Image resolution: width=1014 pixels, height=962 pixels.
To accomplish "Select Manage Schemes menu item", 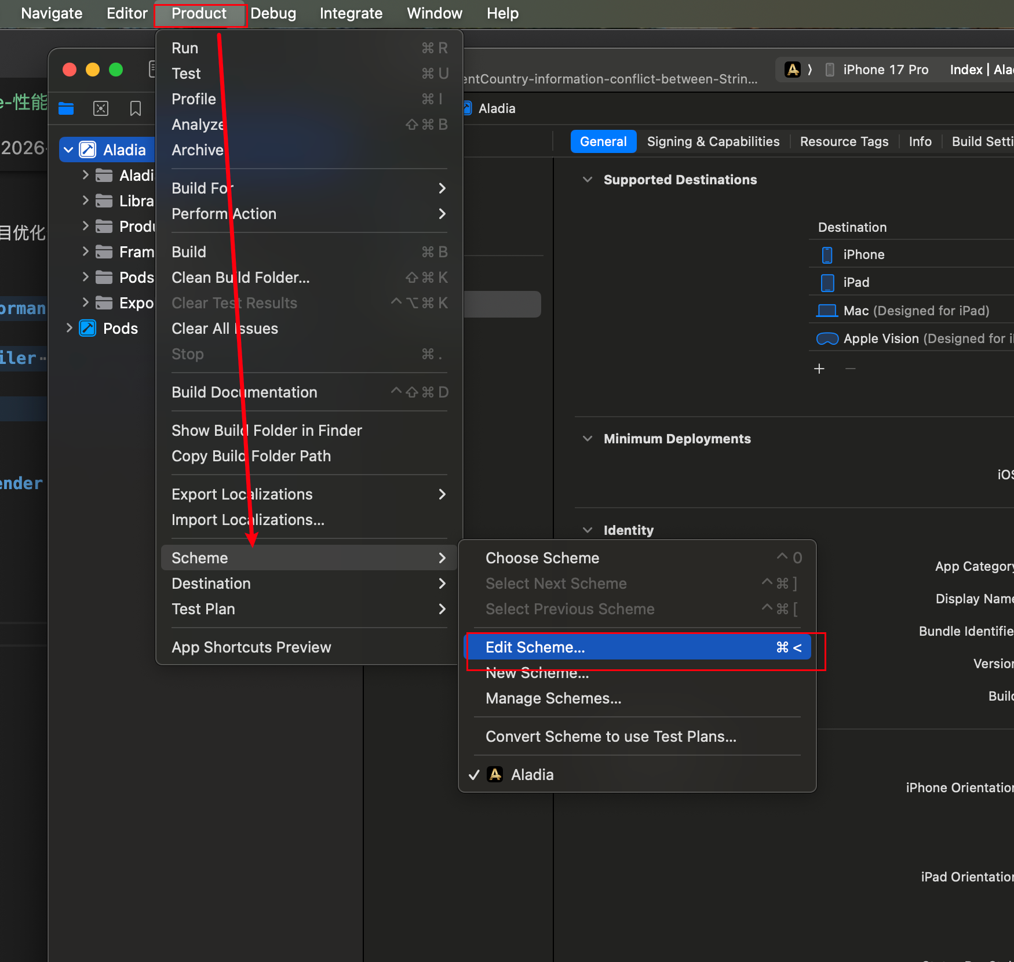I will [637, 698].
